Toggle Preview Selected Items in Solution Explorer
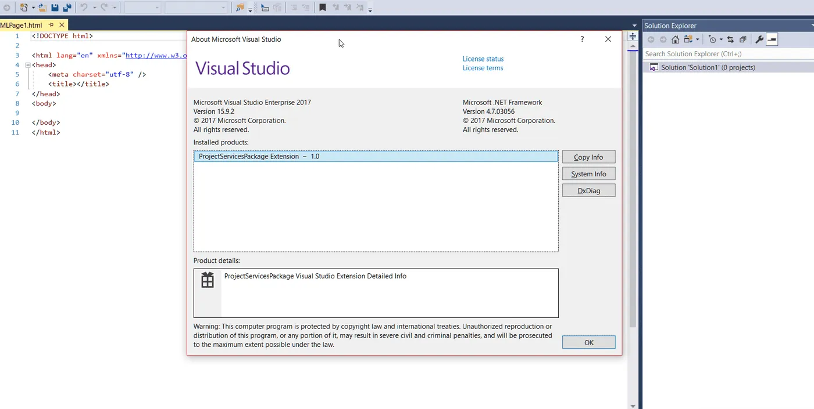The image size is (814, 409). (772, 39)
